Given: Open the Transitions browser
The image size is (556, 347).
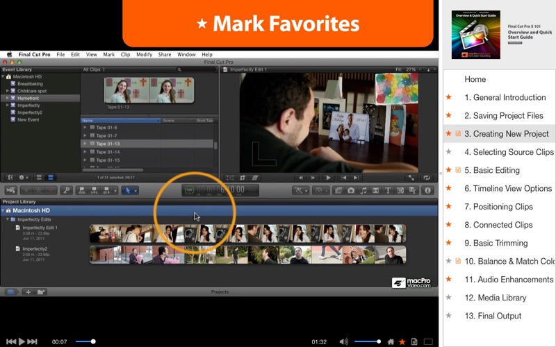Looking at the screenshot, I should point(375,190).
